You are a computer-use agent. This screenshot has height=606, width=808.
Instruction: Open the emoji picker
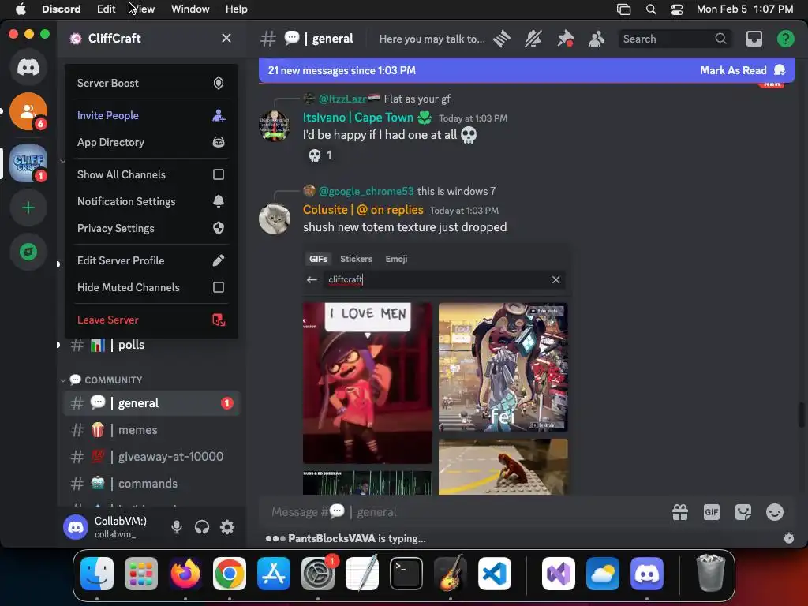click(774, 512)
